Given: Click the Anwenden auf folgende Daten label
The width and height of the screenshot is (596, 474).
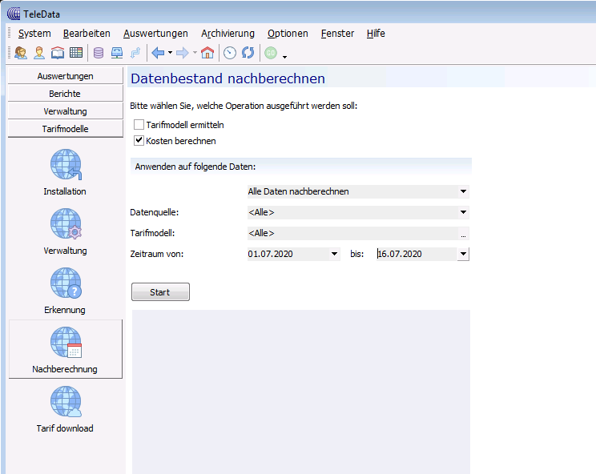Looking at the screenshot, I should pos(195,167).
